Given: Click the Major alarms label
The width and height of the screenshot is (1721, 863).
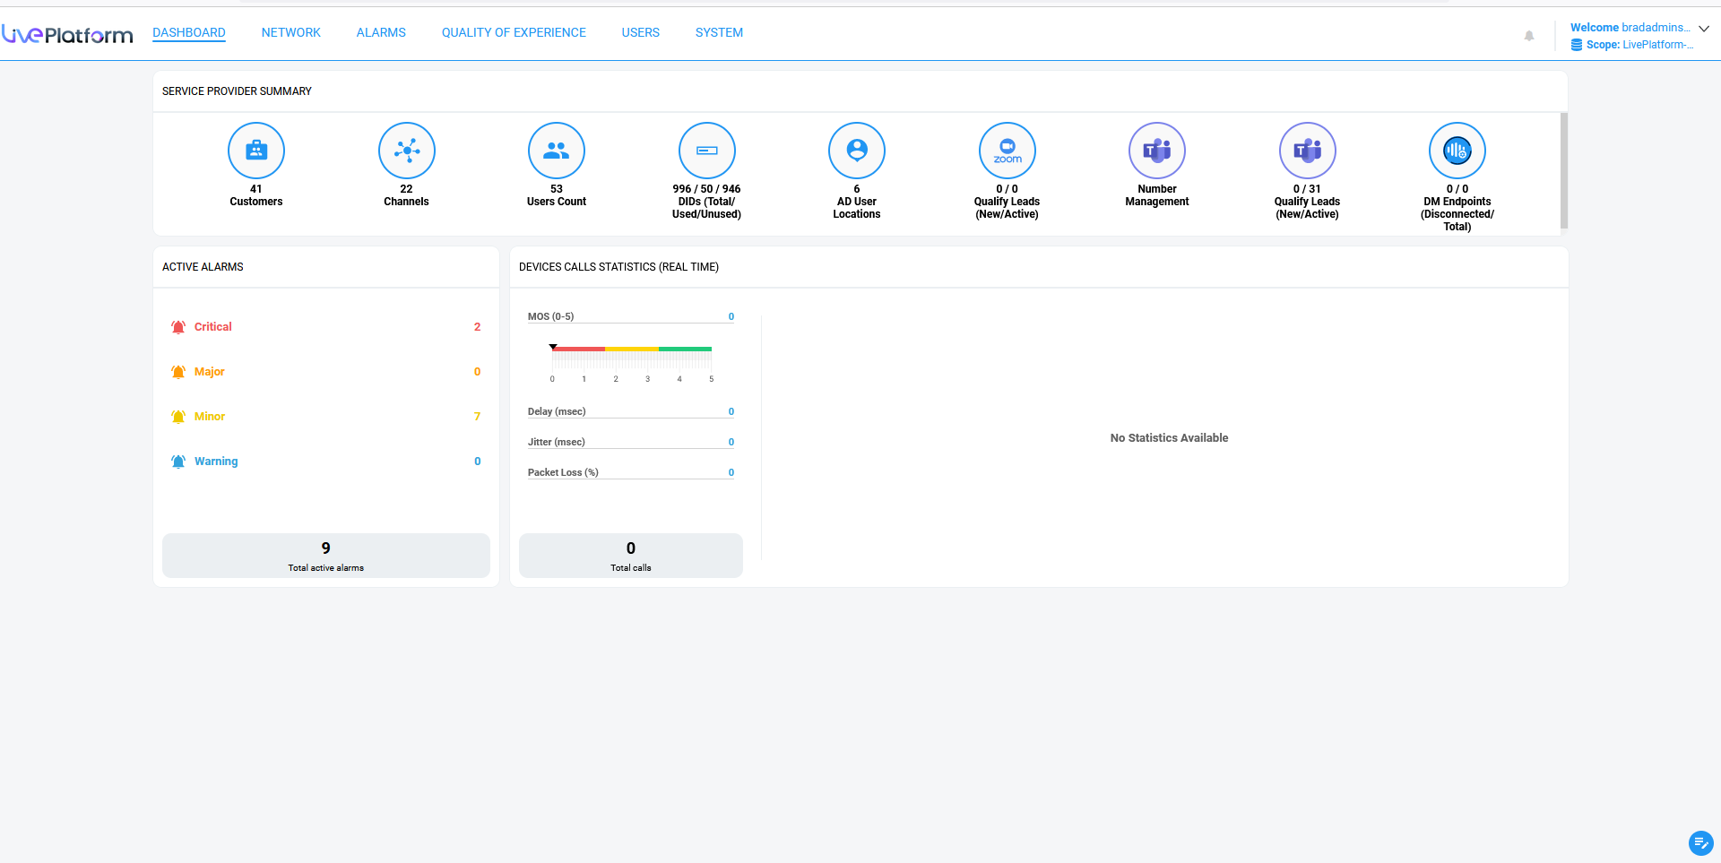Looking at the screenshot, I should [210, 372].
